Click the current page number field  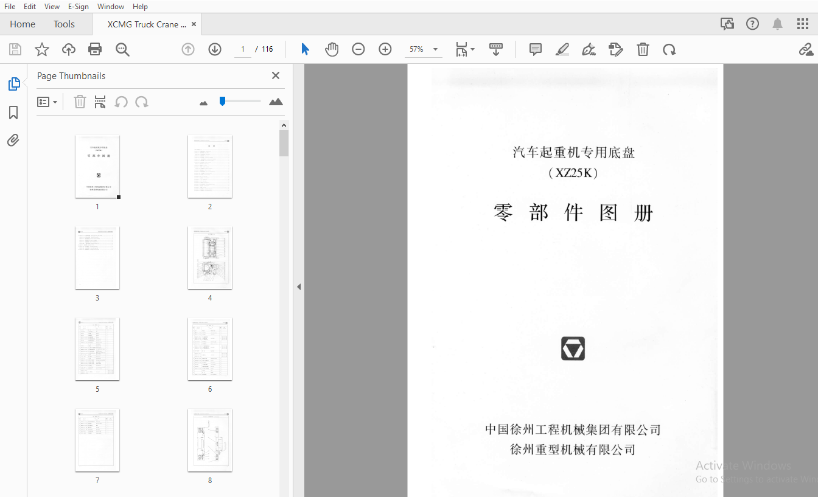(x=242, y=49)
